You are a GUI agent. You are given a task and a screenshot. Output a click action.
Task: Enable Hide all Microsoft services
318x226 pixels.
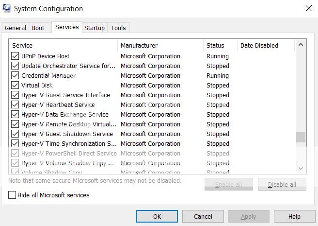point(12,195)
